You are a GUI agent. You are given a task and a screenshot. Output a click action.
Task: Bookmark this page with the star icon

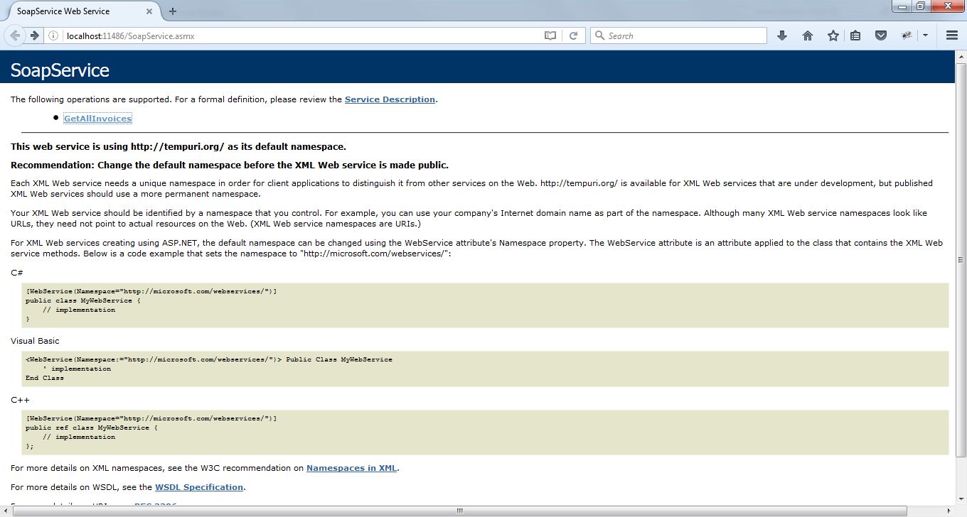point(833,36)
